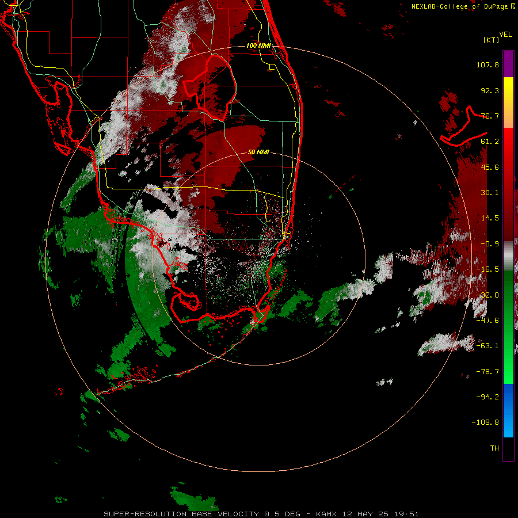Click the 50 NMI range ring label
Screen dimensions: 518x518
point(258,153)
